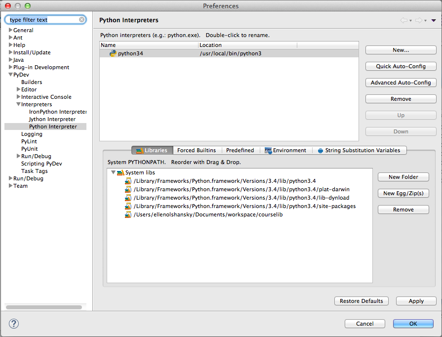This screenshot has width=442, height=337.
Task: Click the zip icon beside site-packages path
Action: 127,206
